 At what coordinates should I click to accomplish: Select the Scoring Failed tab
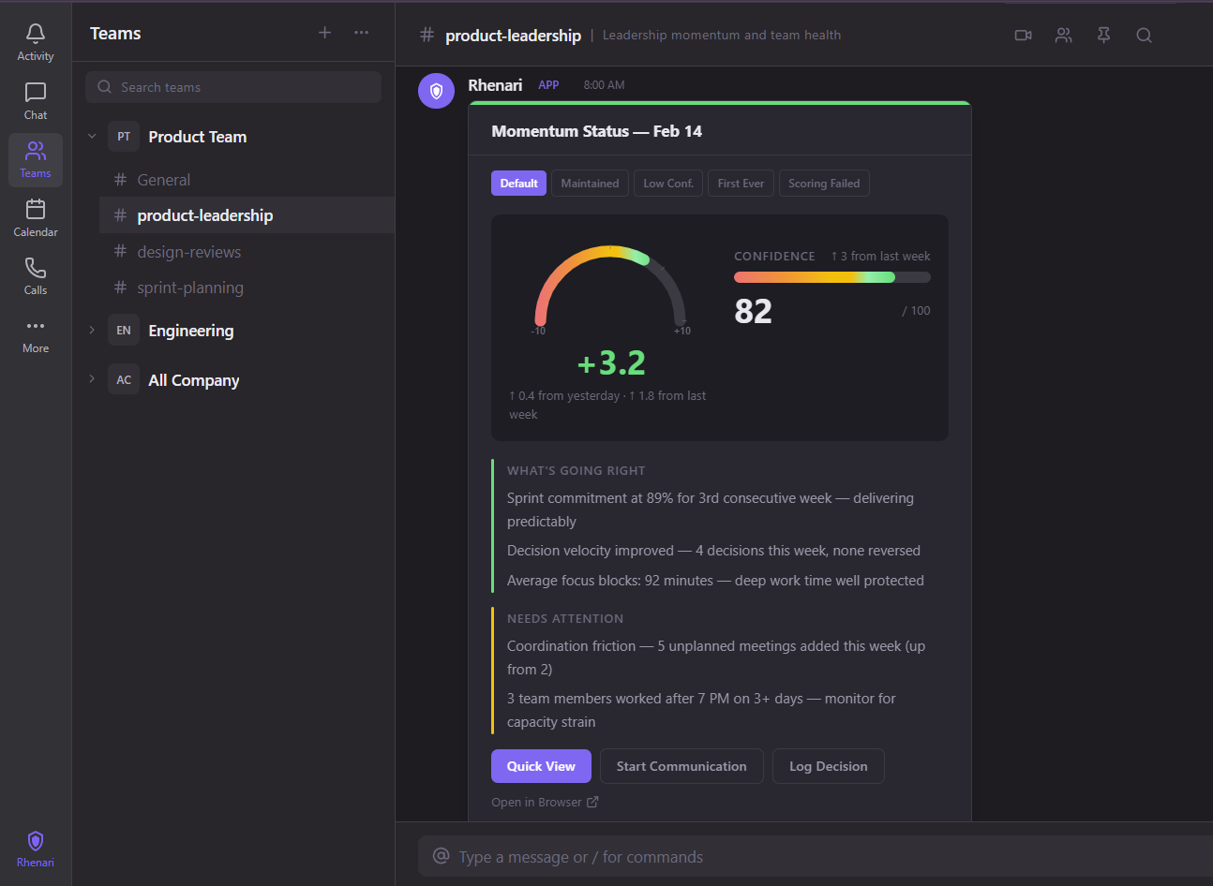(x=823, y=184)
